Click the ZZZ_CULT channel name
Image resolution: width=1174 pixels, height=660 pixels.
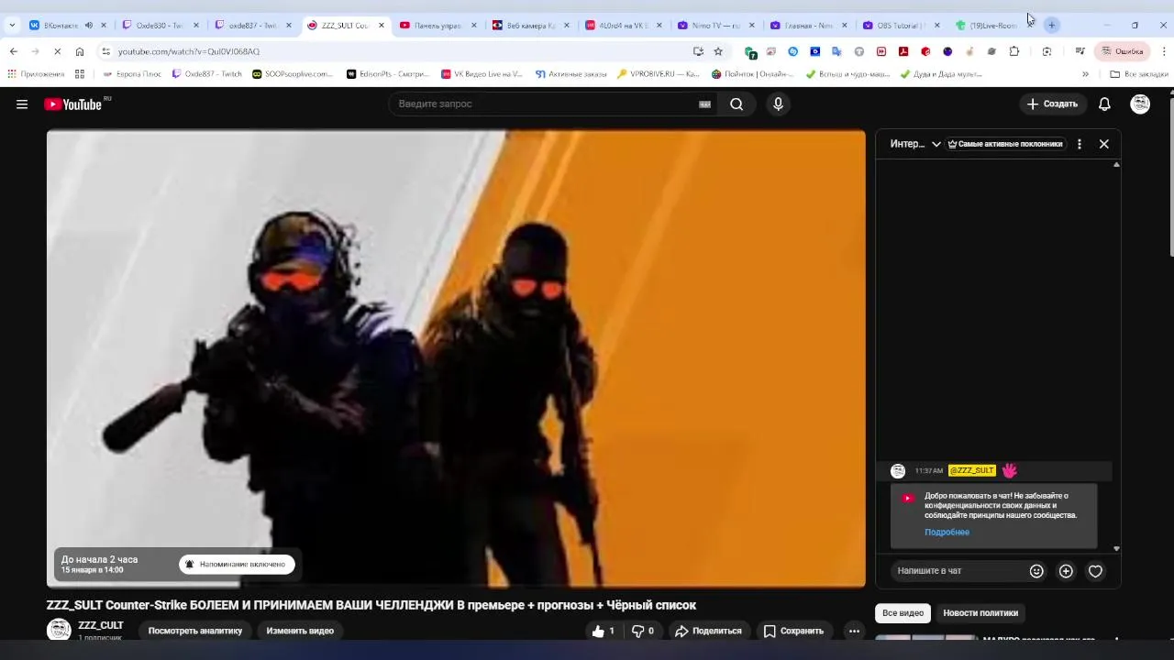(x=101, y=625)
